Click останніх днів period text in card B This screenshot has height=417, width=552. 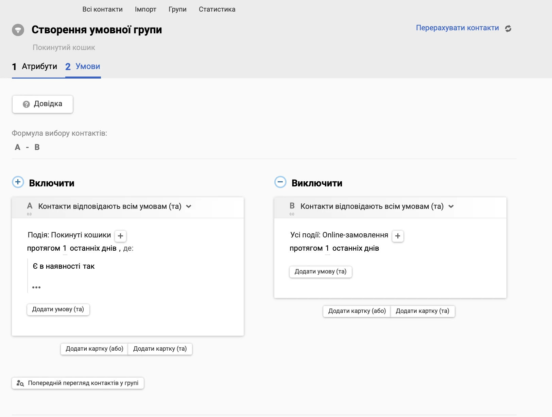(x=356, y=249)
